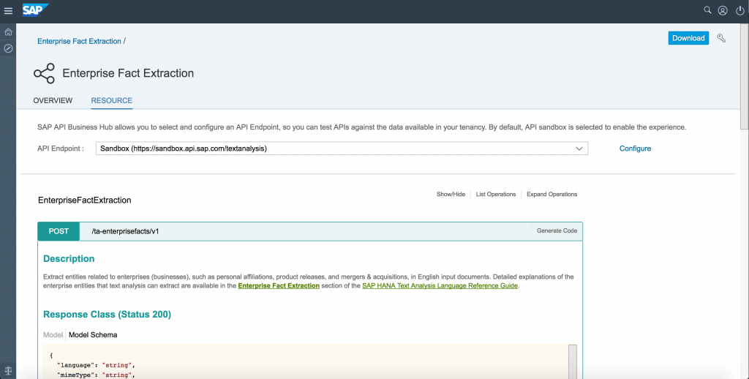Open the user profile icon
Screen dimensions: 749x379
tap(723, 10)
